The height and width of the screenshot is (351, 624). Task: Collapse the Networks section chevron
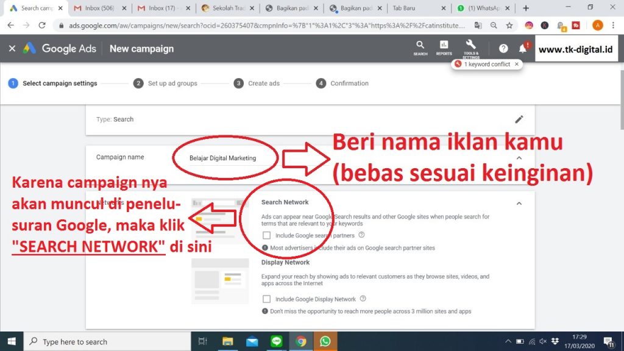519,203
